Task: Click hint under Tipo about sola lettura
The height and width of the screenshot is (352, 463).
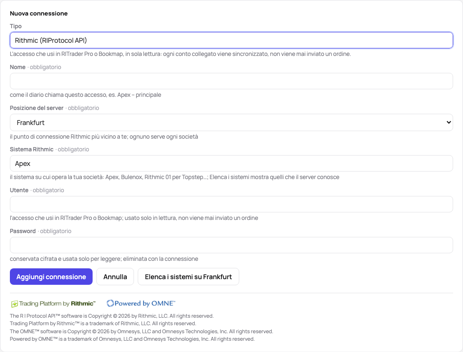Action: click(x=180, y=54)
